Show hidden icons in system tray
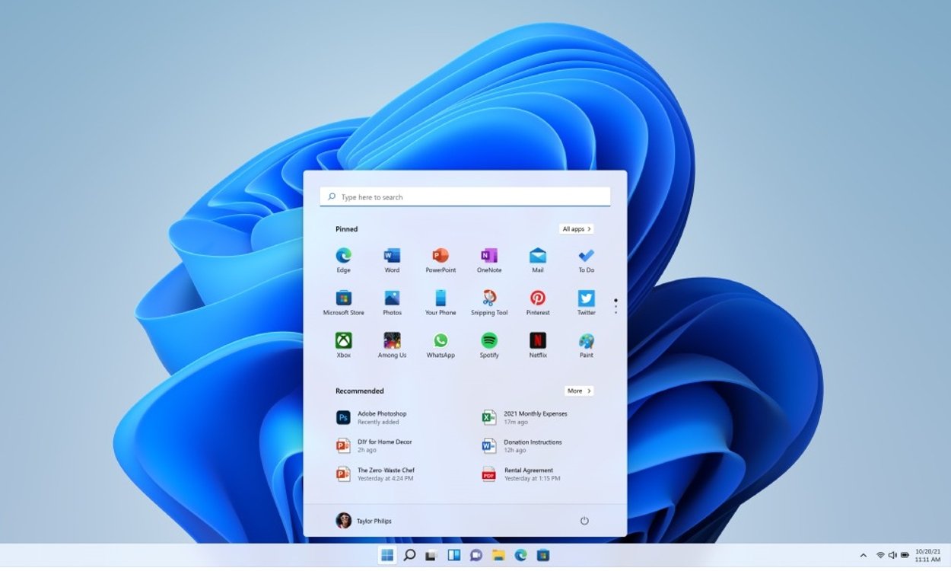 [x=863, y=555]
